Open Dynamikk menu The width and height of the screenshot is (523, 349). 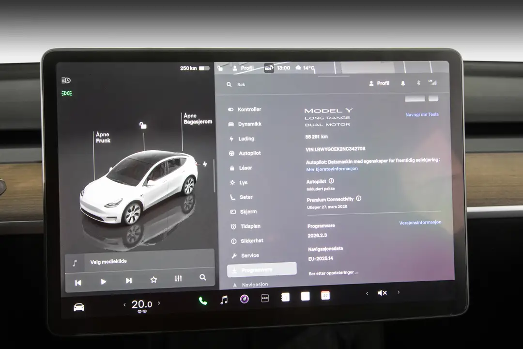245,124
